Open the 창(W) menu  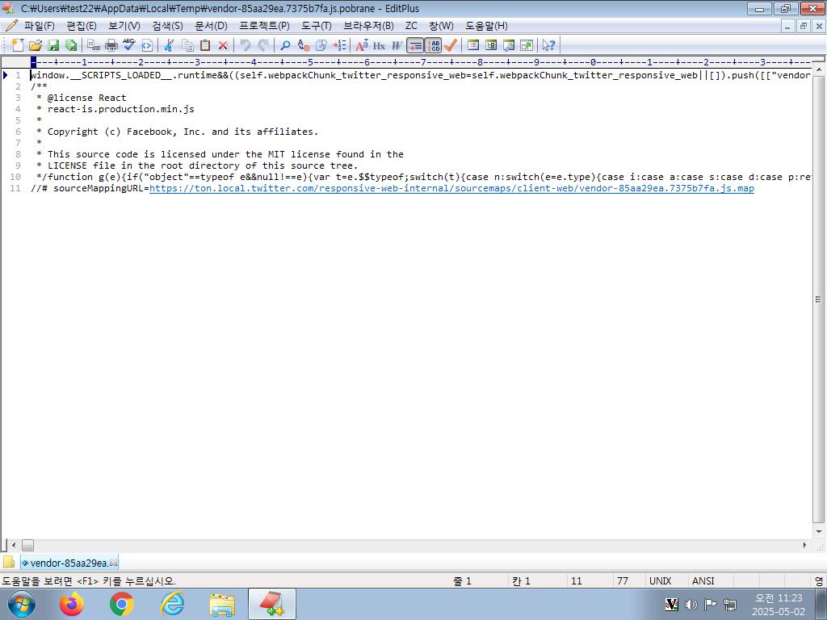click(x=441, y=26)
